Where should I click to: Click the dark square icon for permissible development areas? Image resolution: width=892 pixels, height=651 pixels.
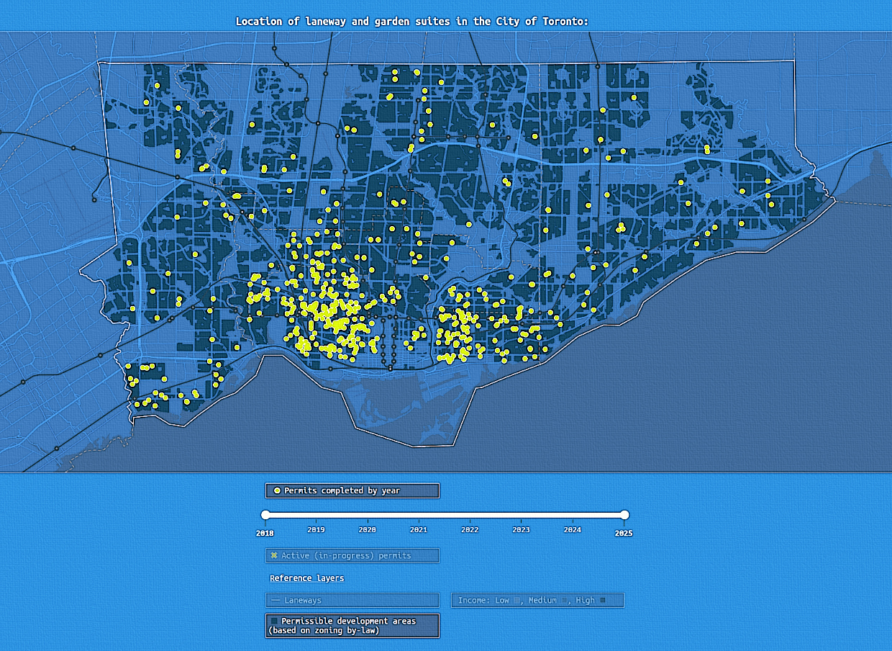(x=273, y=621)
